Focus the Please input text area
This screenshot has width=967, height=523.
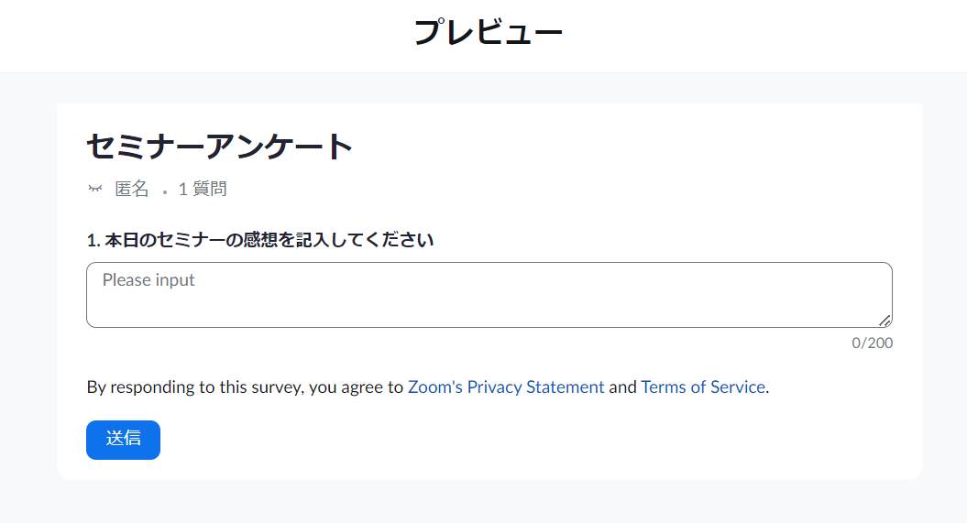[x=489, y=295]
